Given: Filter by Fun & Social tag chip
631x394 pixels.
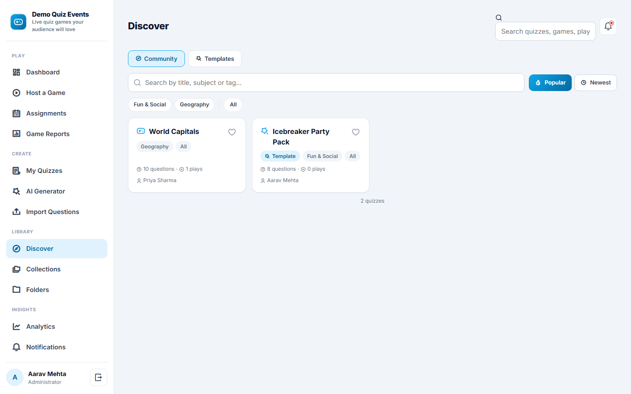Looking at the screenshot, I should 150,105.
